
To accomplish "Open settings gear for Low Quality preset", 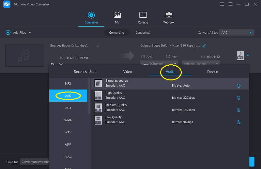I will click(x=238, y=122).
